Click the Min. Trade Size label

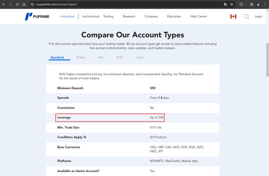(x=68, y=128)
